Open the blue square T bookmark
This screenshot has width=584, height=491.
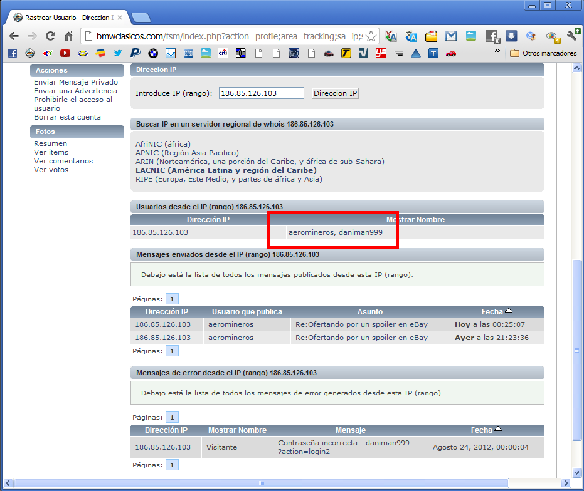click(x=433, y=53)
